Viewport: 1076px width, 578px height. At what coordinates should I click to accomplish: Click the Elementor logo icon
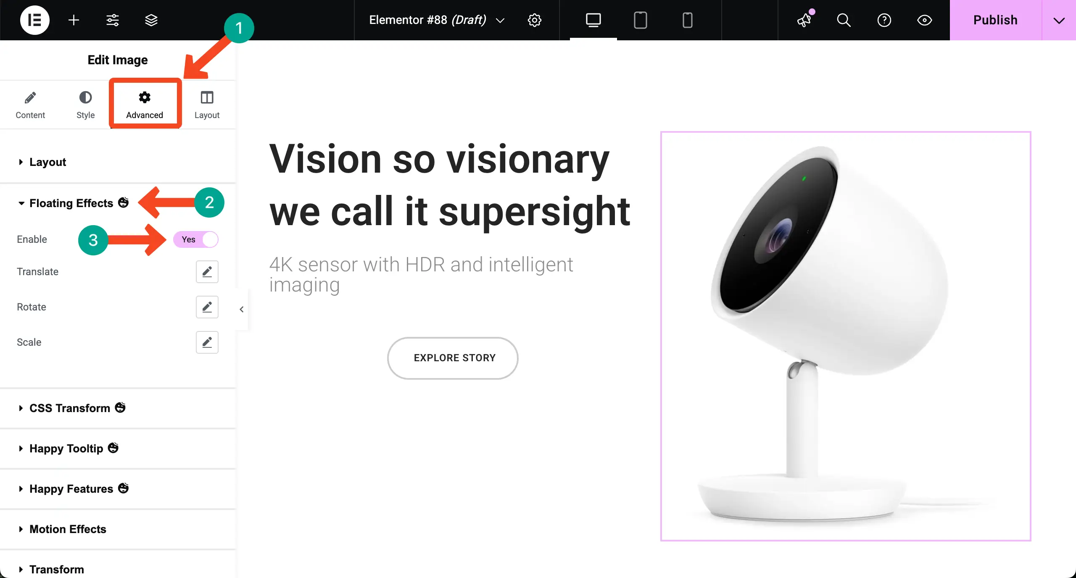click(x=34, y=20)
